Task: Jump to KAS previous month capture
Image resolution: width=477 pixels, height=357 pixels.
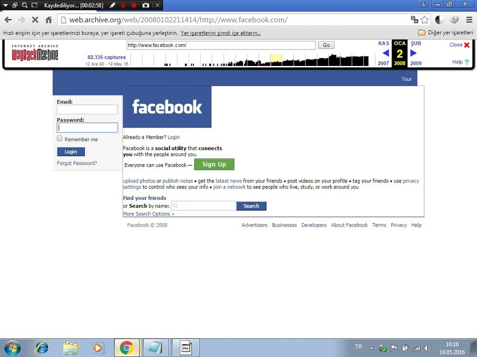Action: (384, 44)
